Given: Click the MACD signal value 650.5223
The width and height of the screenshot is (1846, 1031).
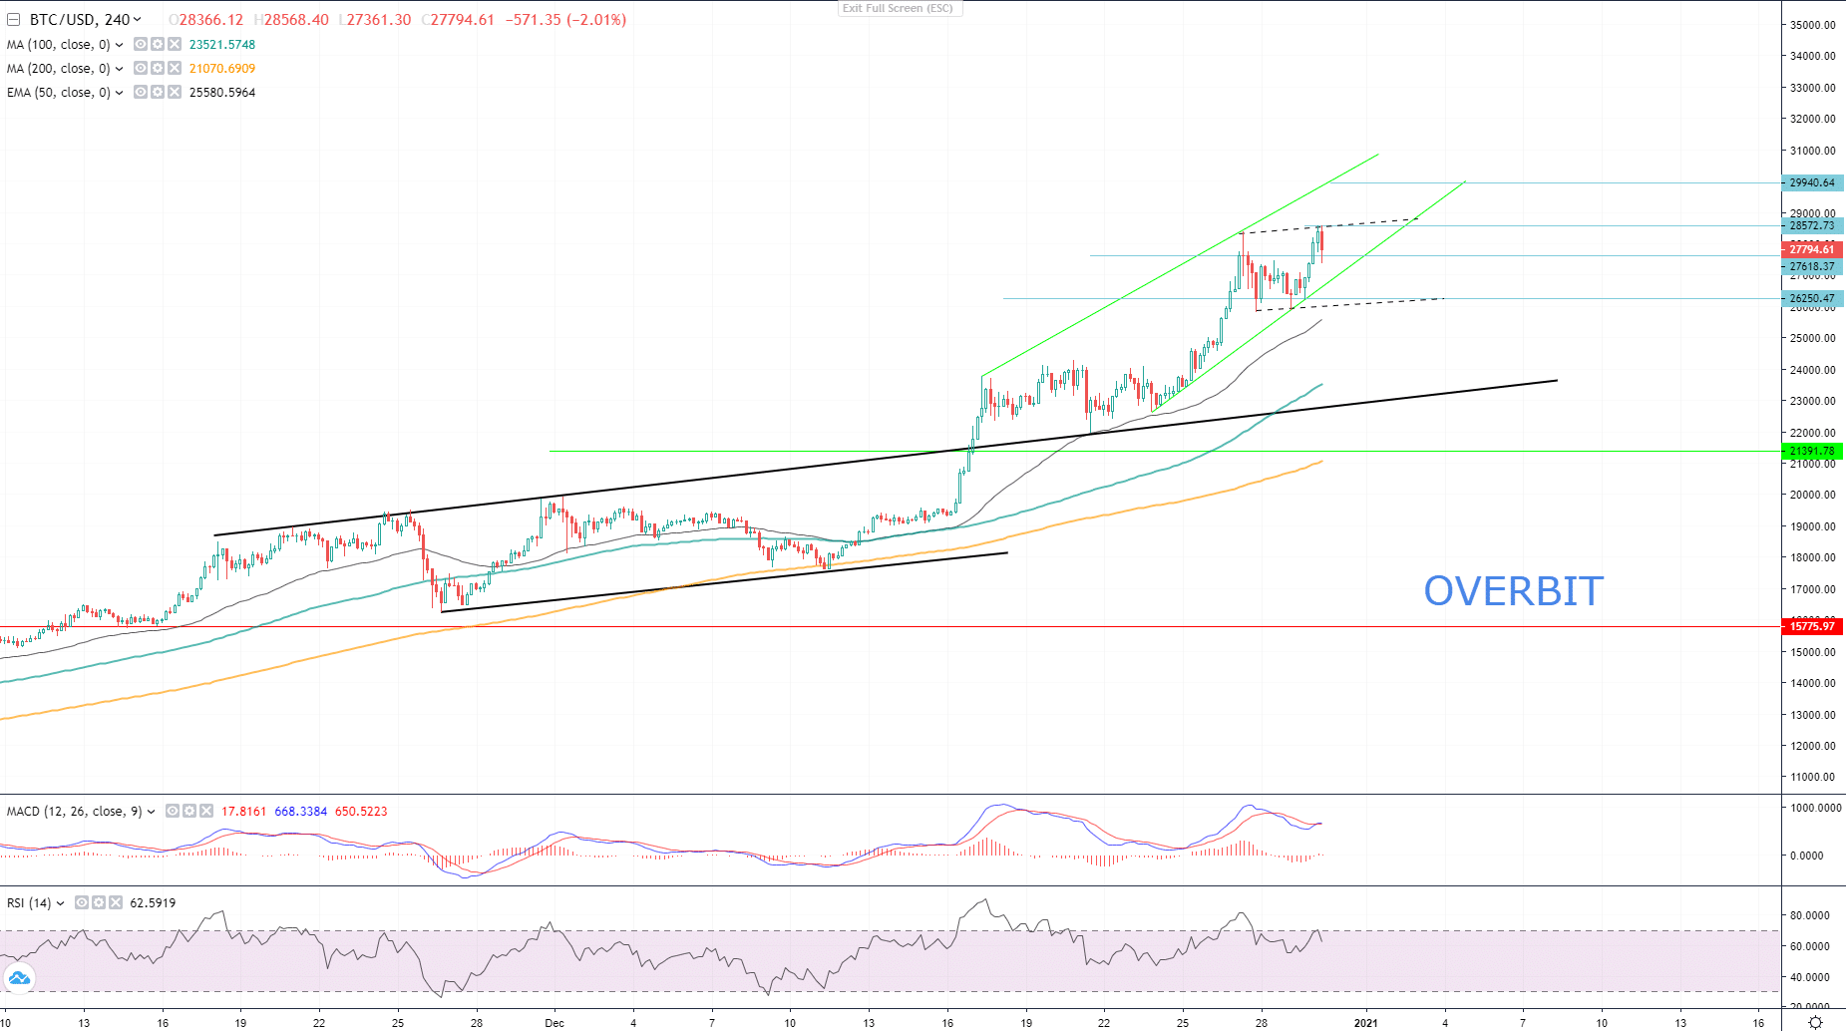Looking at the screenshot, I should coord(361,812).
